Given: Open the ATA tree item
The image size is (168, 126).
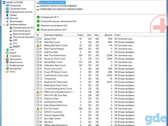Looking at the screenshot, I should click(x=15, y=43).
